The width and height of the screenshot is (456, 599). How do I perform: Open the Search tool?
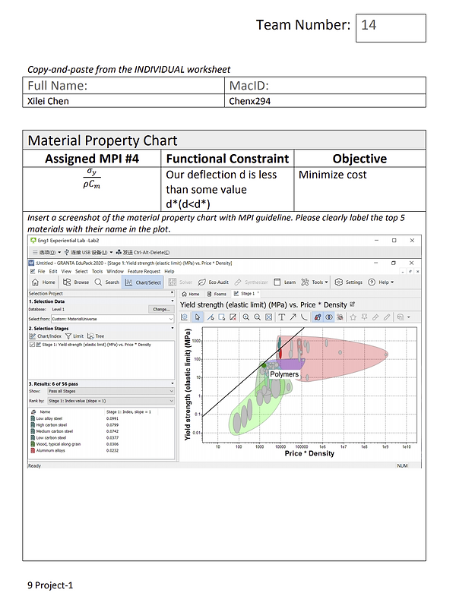coord(107,282)
